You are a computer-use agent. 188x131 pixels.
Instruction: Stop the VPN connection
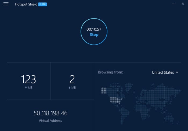coord(94,35)
